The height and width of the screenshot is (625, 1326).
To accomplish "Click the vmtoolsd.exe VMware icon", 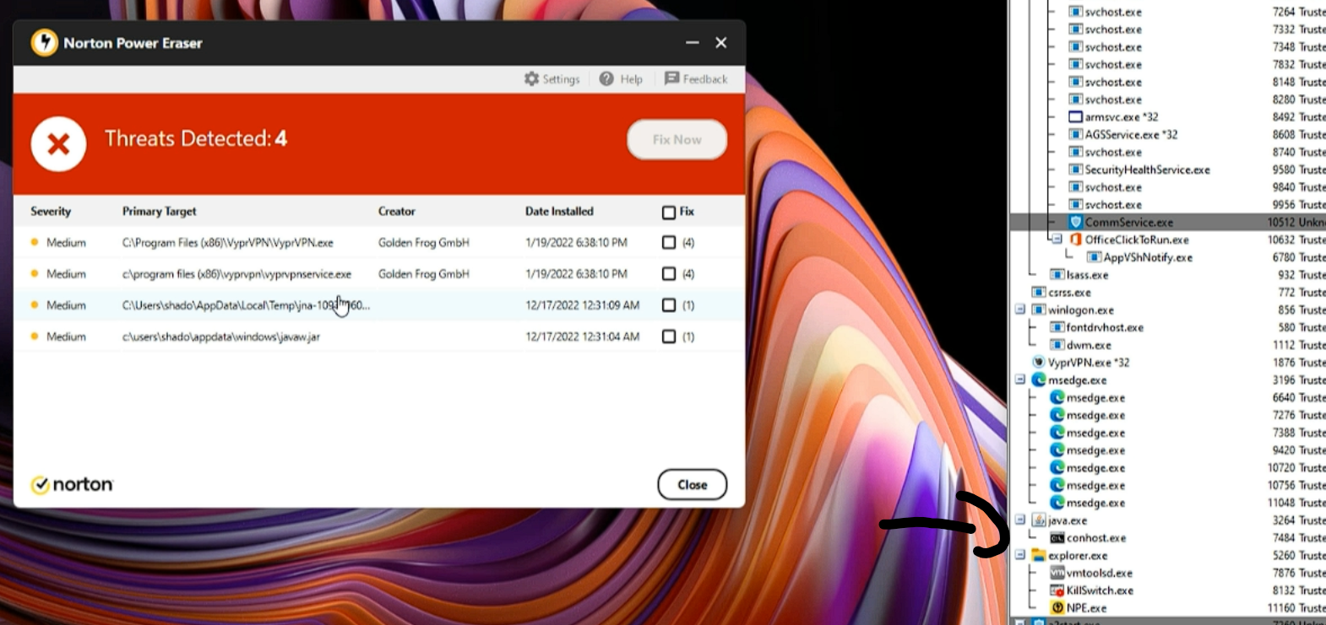I will 1057,573.
